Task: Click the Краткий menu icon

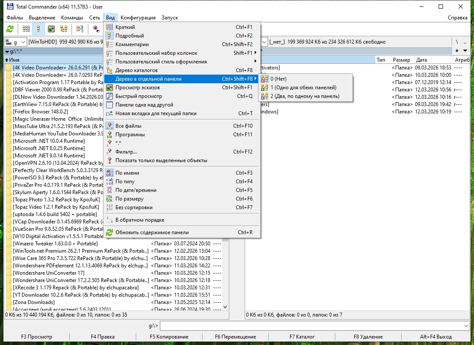Action: [109, 27]
